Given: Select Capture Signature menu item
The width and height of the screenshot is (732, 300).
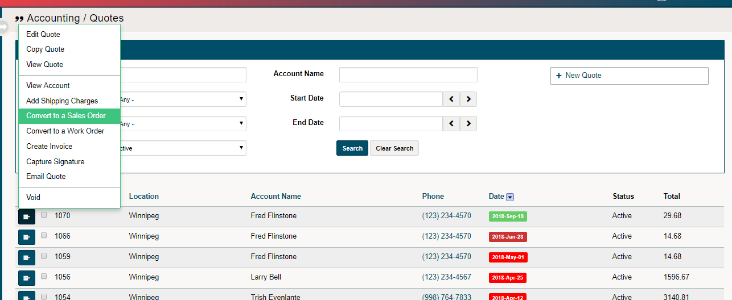Looking at the screenshot, I should click(x=69, y=162).
